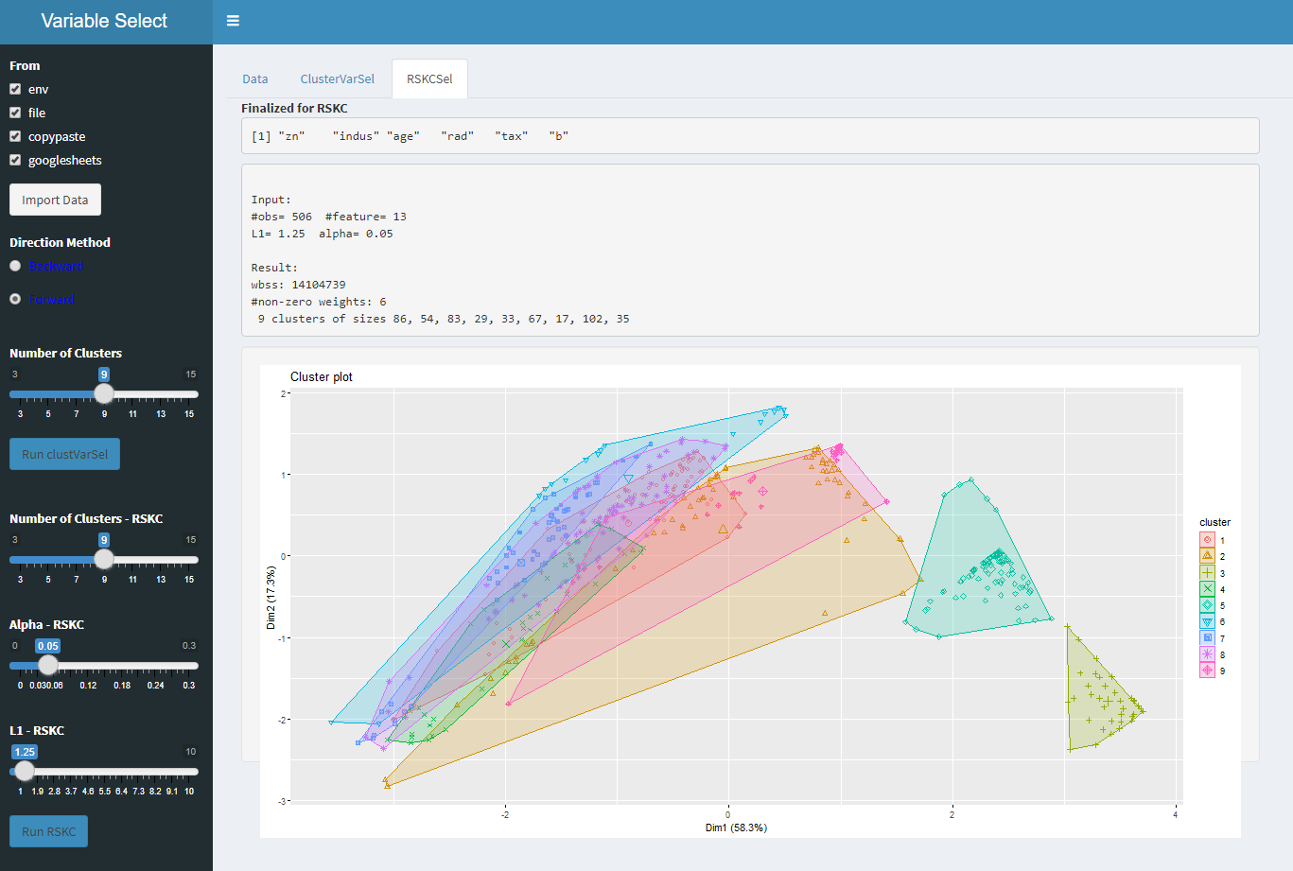This screenshot has width=1293, height=871.
Task: Switch to the Data tab
Action: tap(255, 78)
